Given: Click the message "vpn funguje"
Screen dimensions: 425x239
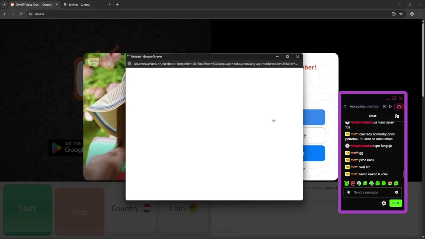Looking at the screenshot, I should click(x=382, y=146).
